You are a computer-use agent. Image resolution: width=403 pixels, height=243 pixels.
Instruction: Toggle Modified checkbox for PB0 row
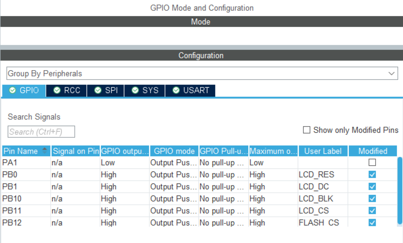(x=372, y=174)
